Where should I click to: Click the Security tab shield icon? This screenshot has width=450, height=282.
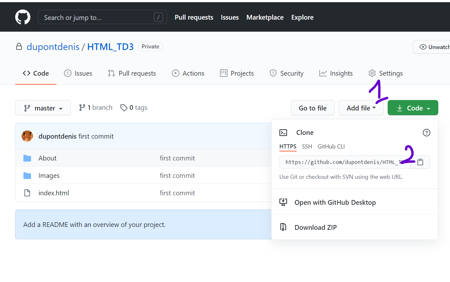[273, 73]
